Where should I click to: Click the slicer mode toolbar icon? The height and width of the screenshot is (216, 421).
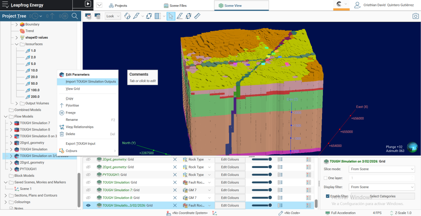157,16
